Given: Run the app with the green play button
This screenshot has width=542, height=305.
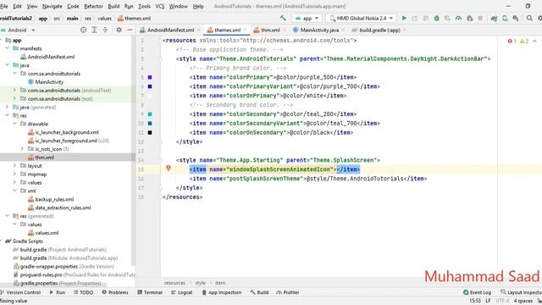Looking at the screenshot, I should (404, 18).
